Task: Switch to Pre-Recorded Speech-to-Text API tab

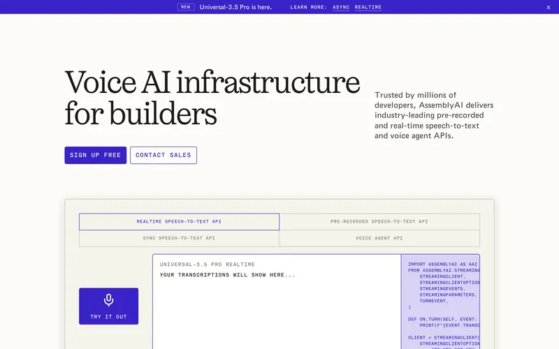Action: pos(379,221)
